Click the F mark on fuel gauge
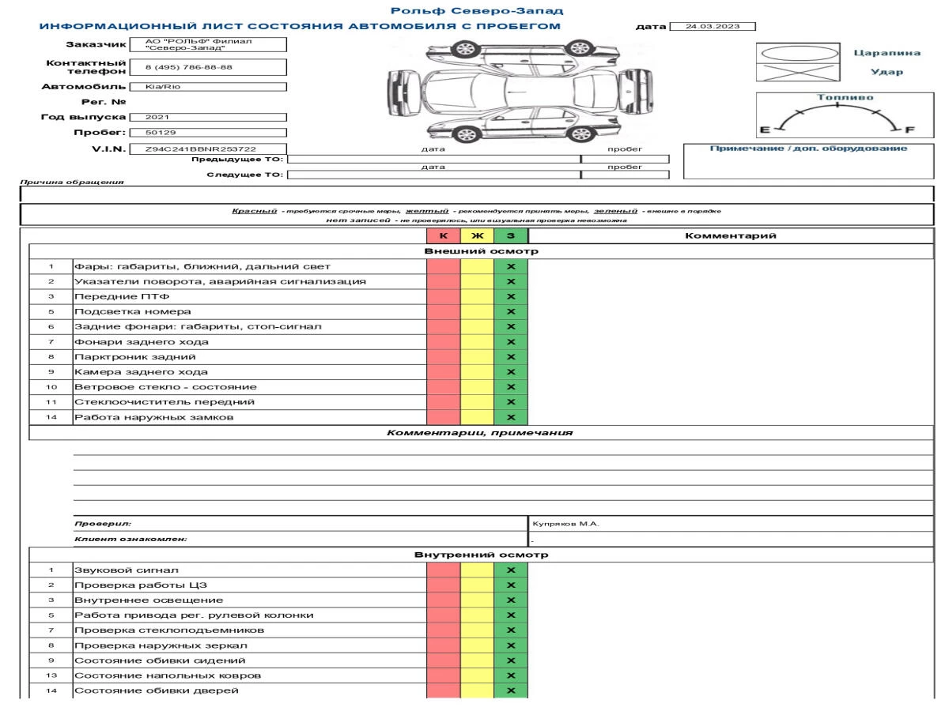 [909, 130]
